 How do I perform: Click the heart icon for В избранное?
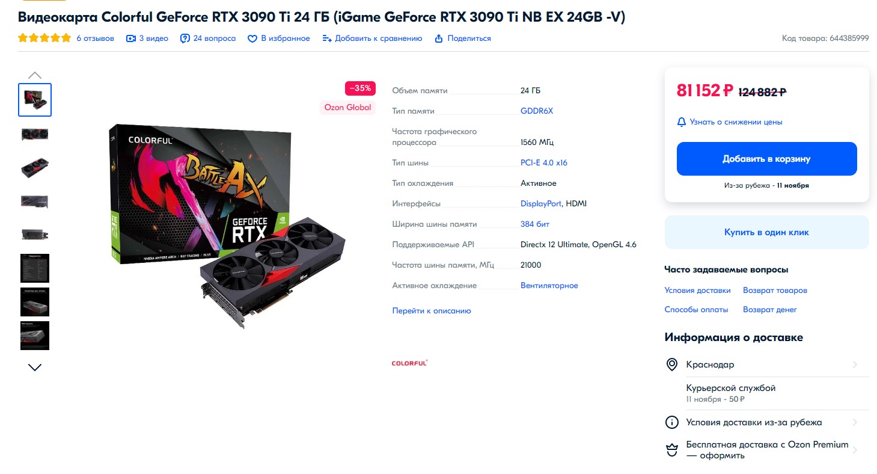[252, 38]
